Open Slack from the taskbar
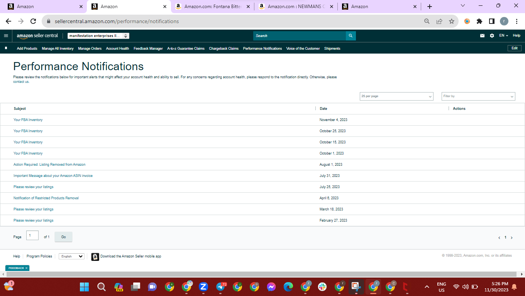 coord(322,287)
